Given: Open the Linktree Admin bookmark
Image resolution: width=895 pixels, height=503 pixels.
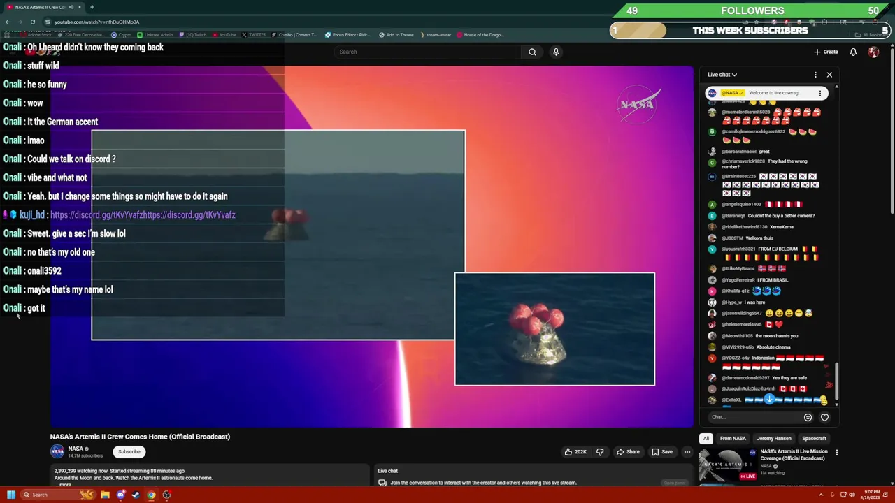Looking at the screenshot, I should pyautogui.click(x=155, y=35).
